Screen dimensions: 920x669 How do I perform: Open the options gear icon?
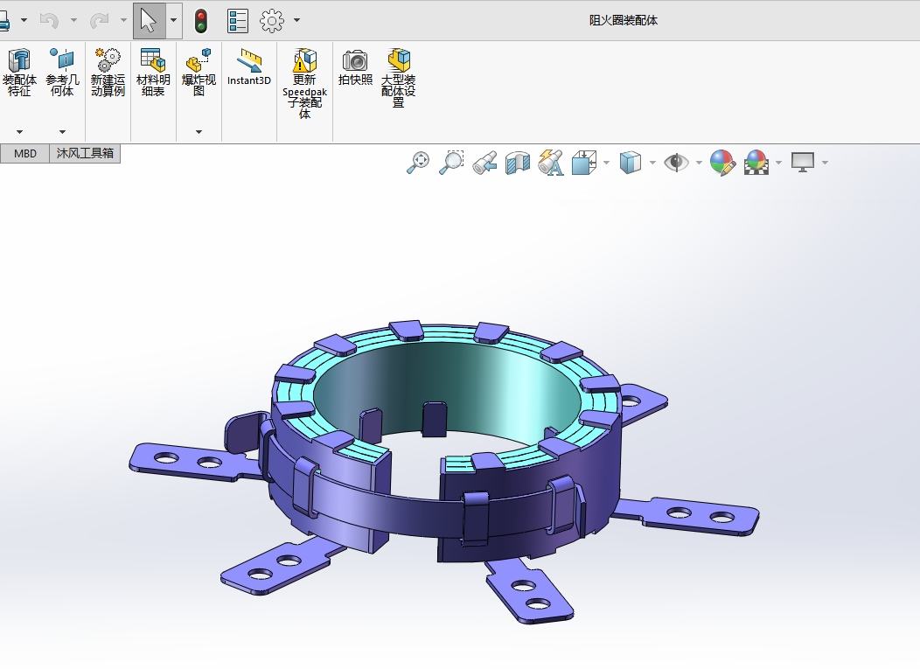272,21
